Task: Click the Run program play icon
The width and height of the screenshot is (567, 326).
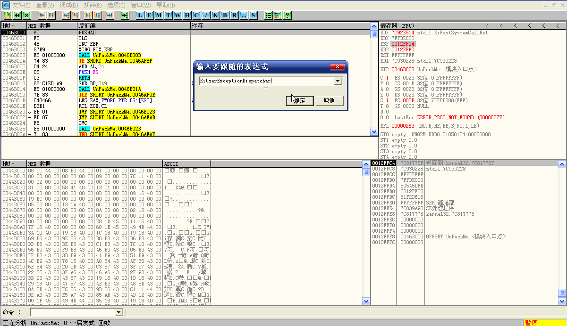Action: [42, 15]
